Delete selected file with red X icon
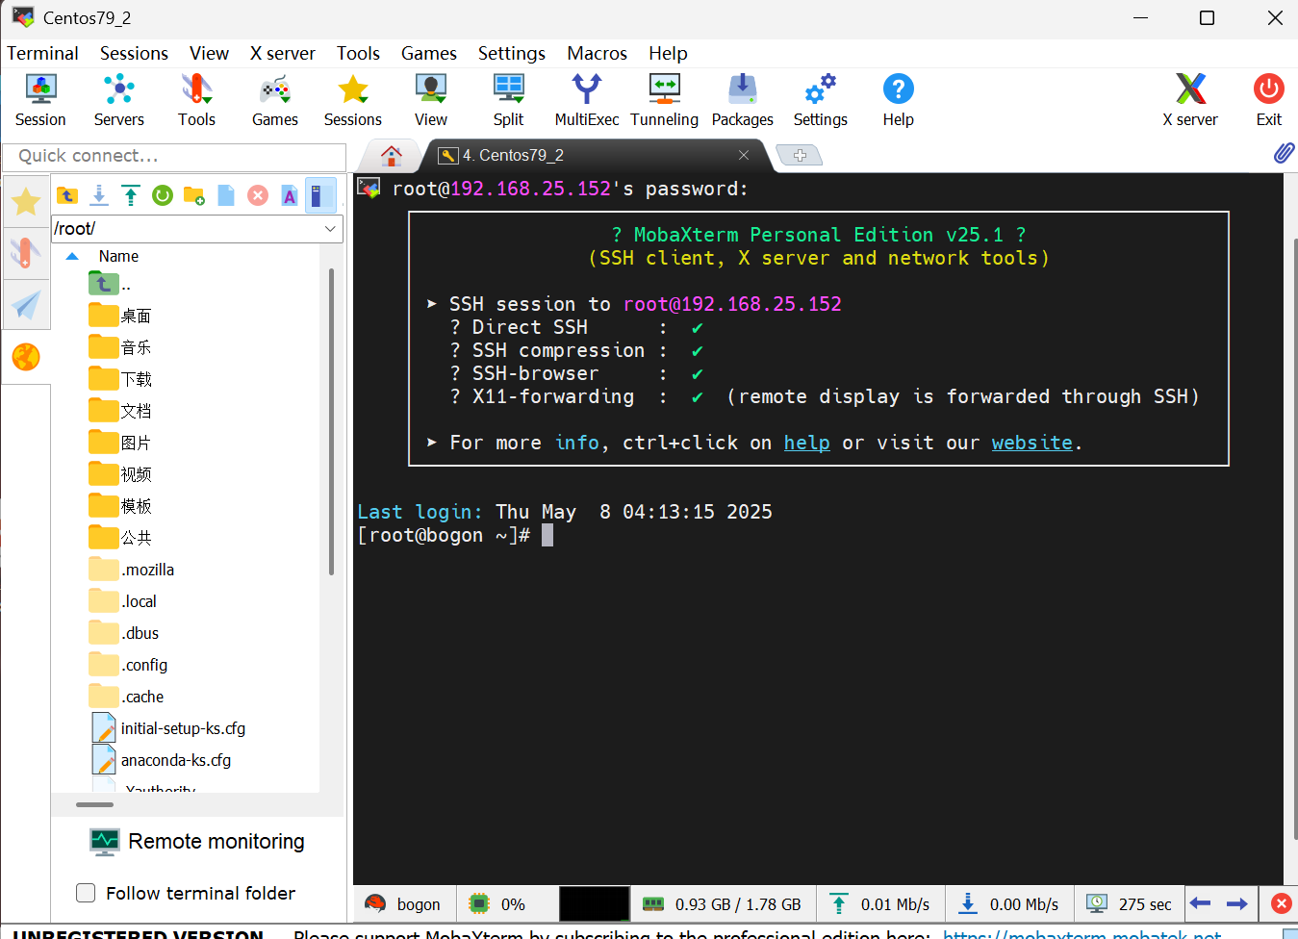1298x939 pixels. click(x=258, y=195)
